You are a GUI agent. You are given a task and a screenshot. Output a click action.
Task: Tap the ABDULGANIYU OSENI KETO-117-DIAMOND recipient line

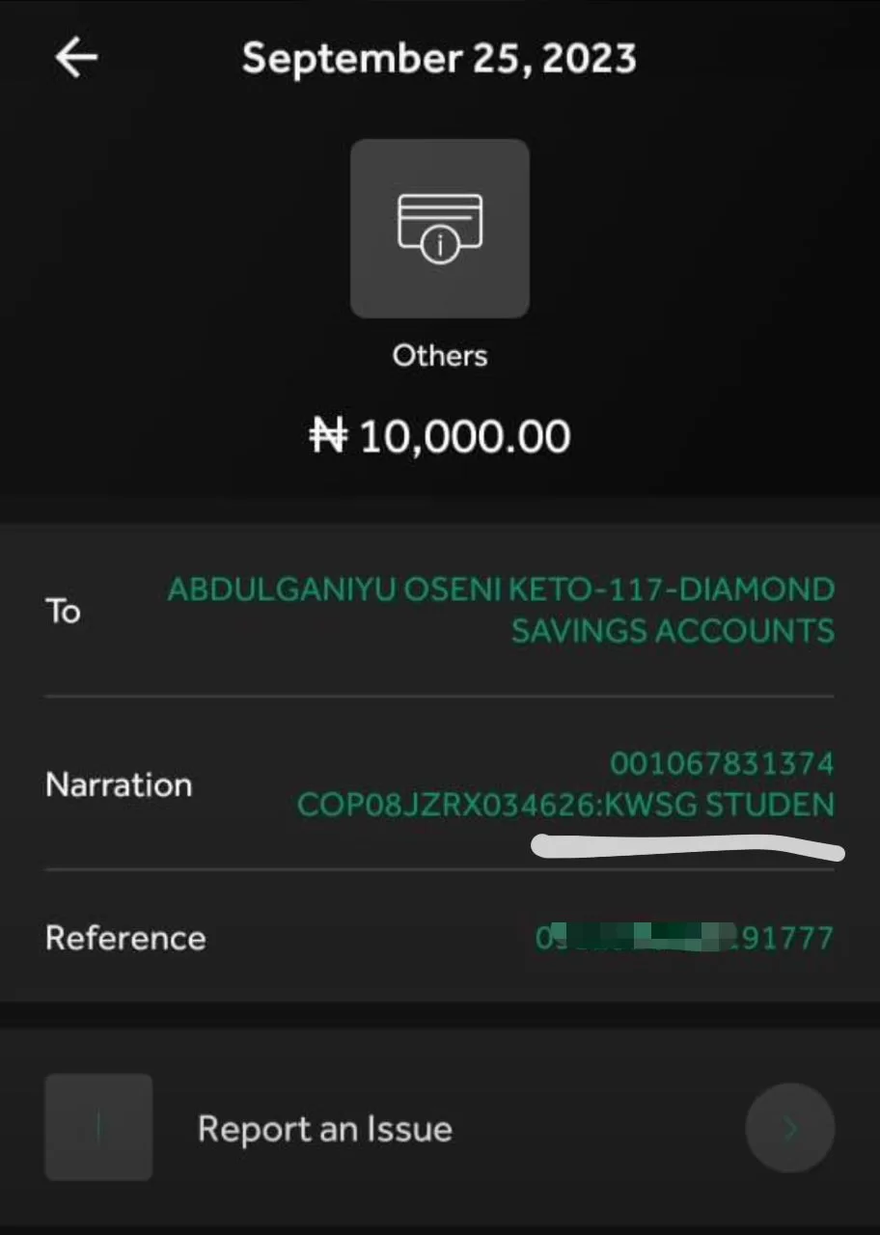click(x=501, y=590)
